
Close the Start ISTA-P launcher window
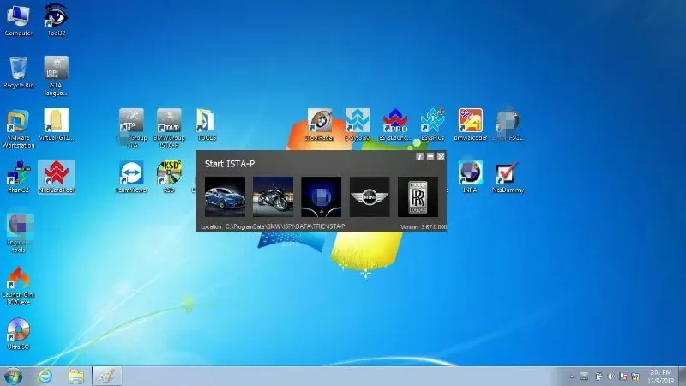(x=441, y=157)
